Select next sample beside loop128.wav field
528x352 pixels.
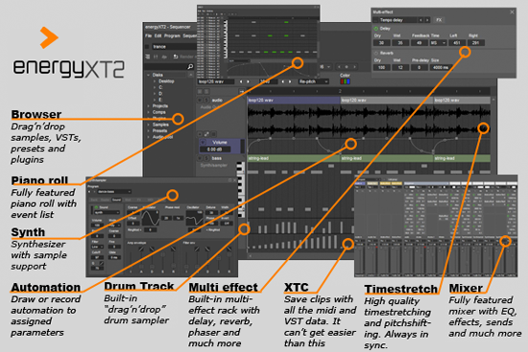[x=249, y=82]
